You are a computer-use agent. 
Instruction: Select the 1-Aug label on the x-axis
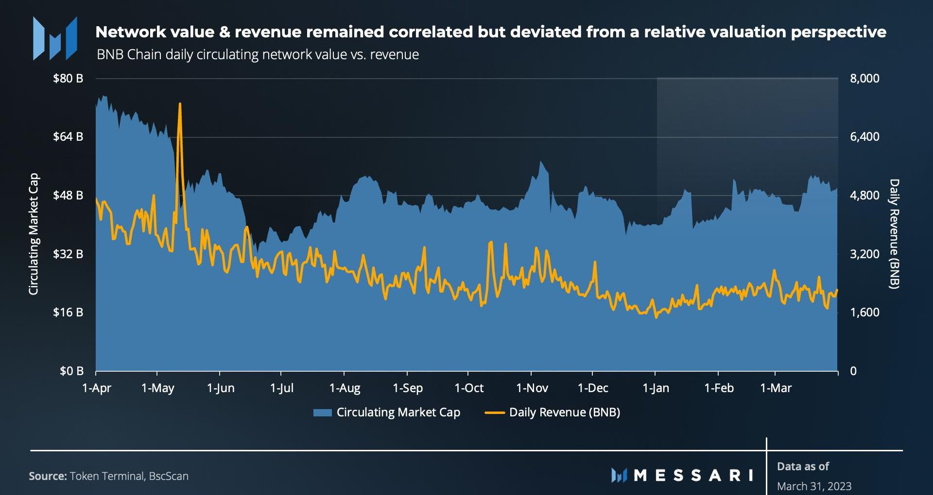(345, 388)
